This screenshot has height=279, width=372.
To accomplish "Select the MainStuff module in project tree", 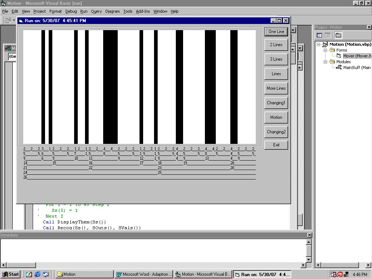I will click(357, 68).
